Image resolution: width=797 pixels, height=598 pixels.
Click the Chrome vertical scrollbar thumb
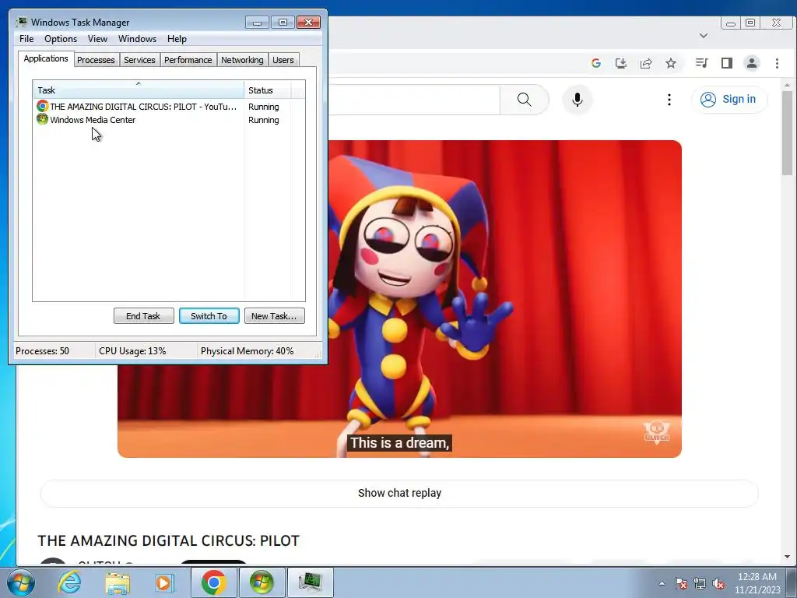[788, 132]
